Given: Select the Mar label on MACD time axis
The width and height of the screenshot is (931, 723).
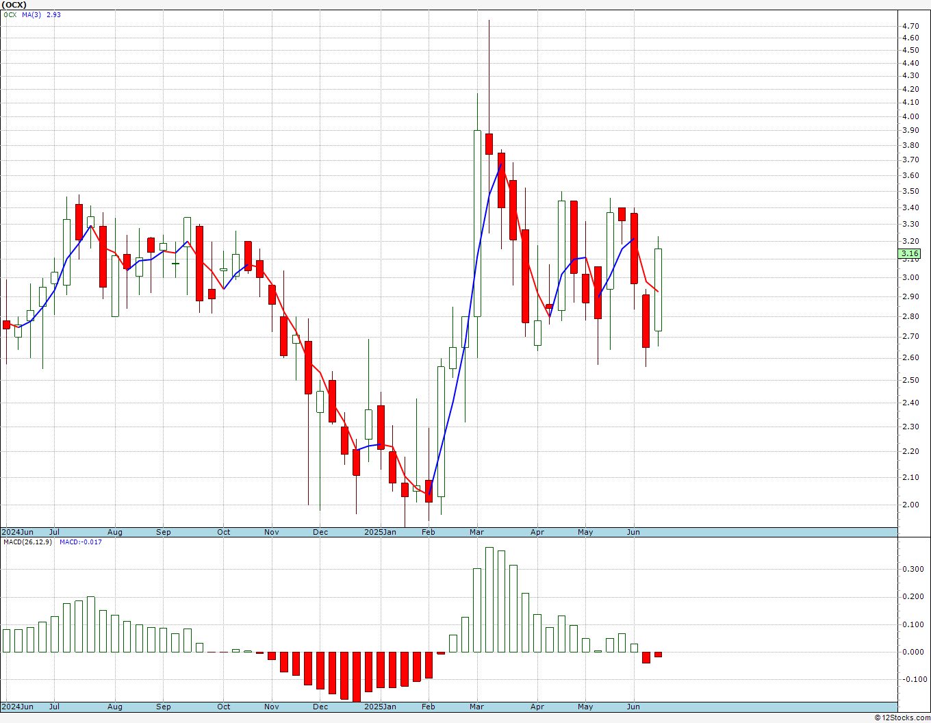Looking at the screenshot, I should 476,707.
